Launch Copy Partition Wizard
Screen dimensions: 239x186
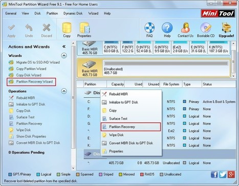pyautogui.click(x=28, y=69)
